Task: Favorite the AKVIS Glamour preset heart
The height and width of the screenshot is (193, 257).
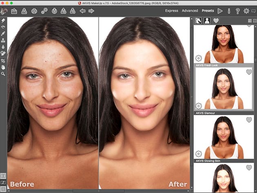Action: click(249, 72)
